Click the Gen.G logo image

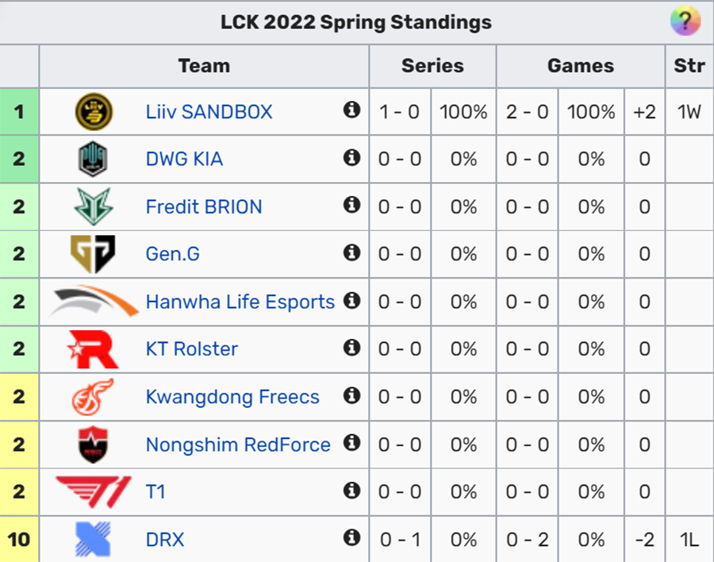click(93, 254)
